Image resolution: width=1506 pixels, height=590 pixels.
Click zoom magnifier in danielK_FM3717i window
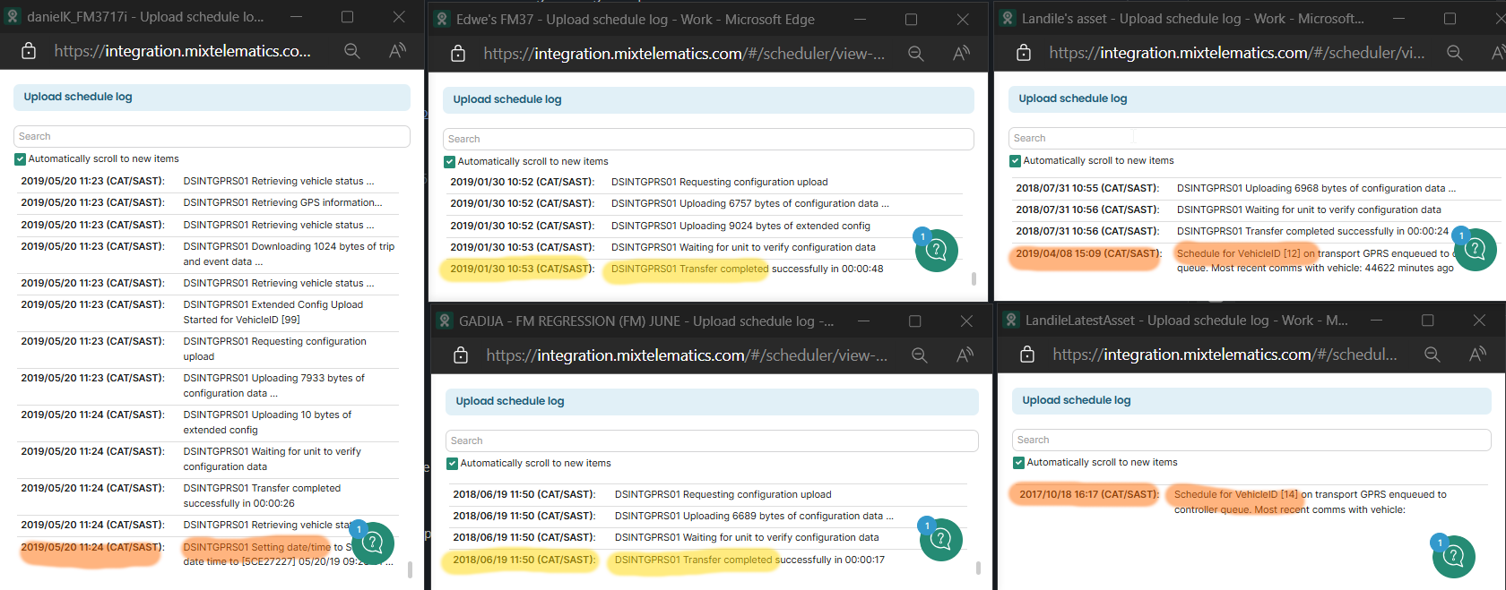(352, 51)
